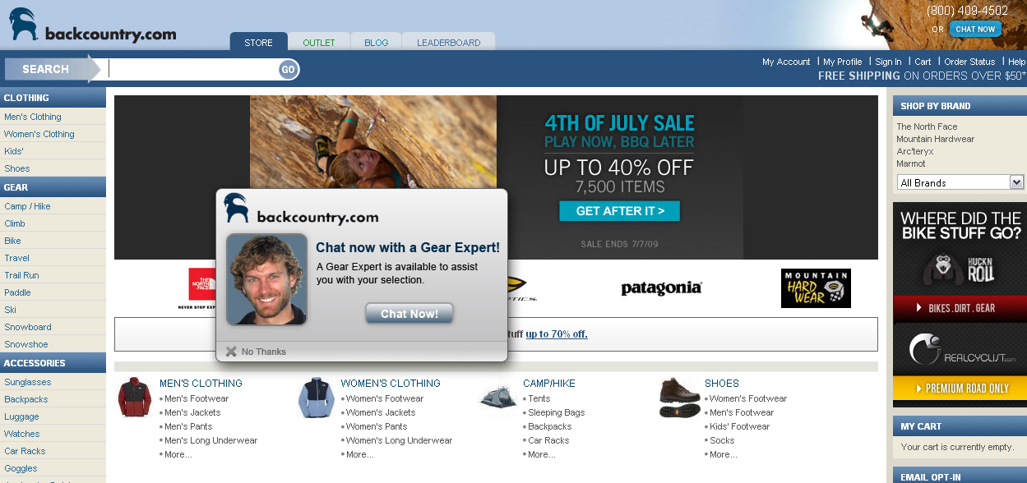1027x483 pixels.
Task: Open the Huck N Roll bike banner
Action: click(960, 261)
